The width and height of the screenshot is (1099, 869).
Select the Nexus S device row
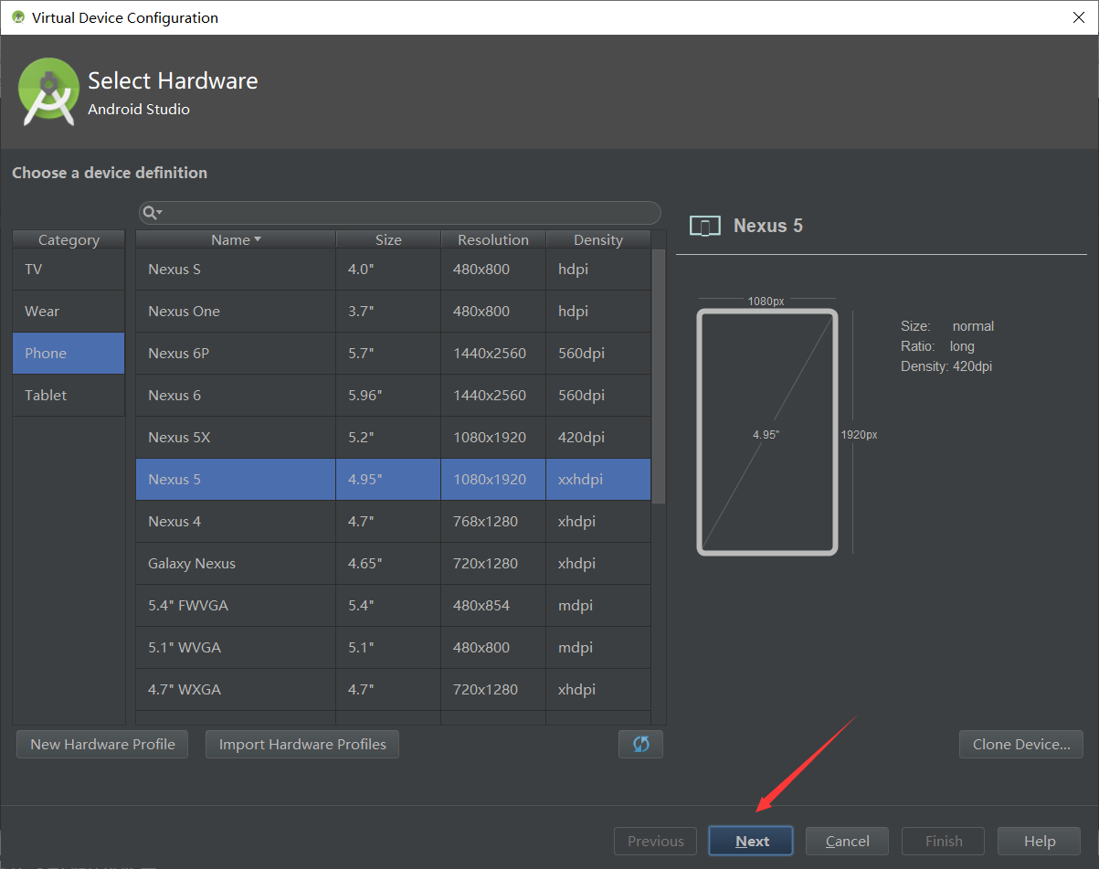coord(394,270)
